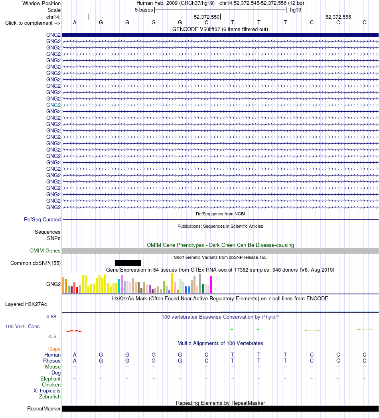The width and height of the screenshot is (379, 418).
Task: Click the OMIM Genes track label
Action: (45, 250)
